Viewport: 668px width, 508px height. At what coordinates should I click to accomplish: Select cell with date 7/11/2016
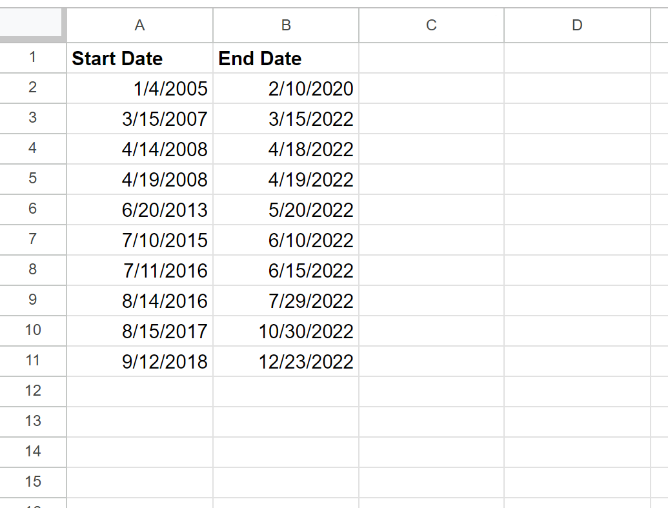pos(140,270)
